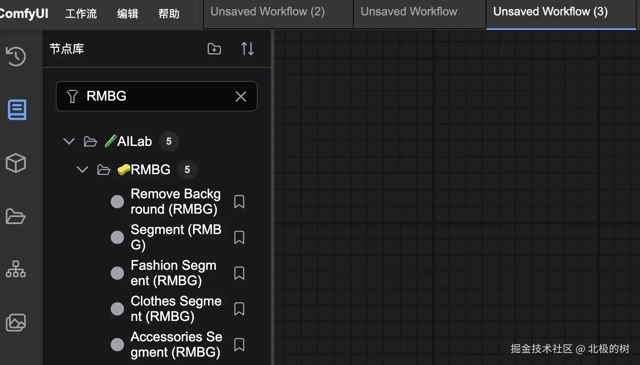
Task: Open the media assets image icon
Action: (16, 323)
